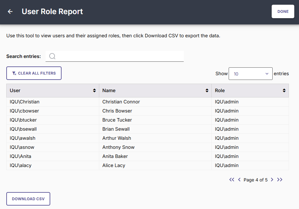Jump to last page double-right arrows
This screenshot has height=209, width=299.
pyautogui.click(x=280, y=180)
